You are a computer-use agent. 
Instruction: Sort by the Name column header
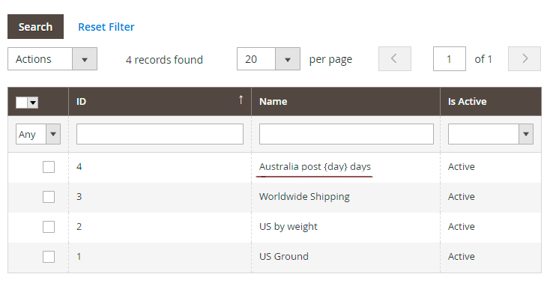coord(274,102)
